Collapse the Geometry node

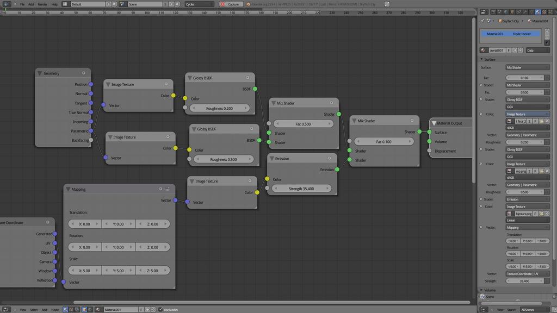click(40, 73)
